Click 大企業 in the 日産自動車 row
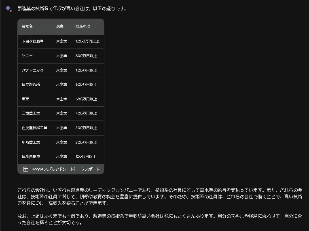309x231 pixels. click(x=61, y=157)
